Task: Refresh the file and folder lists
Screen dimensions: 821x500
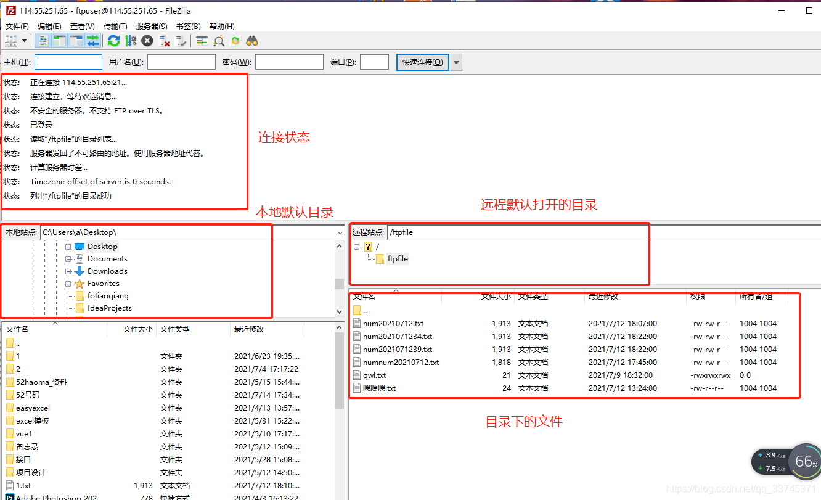Action: pos(113,41)
